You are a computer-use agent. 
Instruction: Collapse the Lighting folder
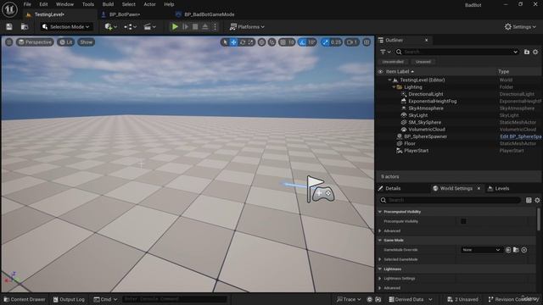coord(394,87)
